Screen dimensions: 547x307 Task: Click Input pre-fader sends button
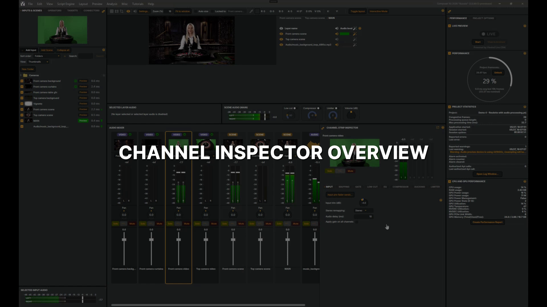[x=340, y=195]
